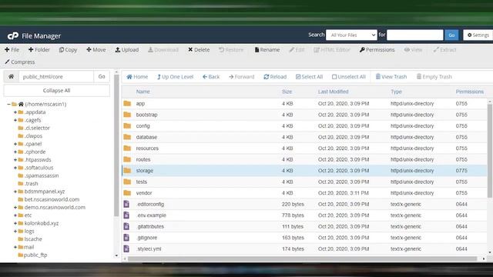The image size is (493, 277).
Task: Compress the selected item
Action: pyautogui.click(x=20, y=62)
